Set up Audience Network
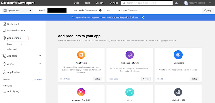Viewport: 215px width, 103px height. click(x=146, y=79)
